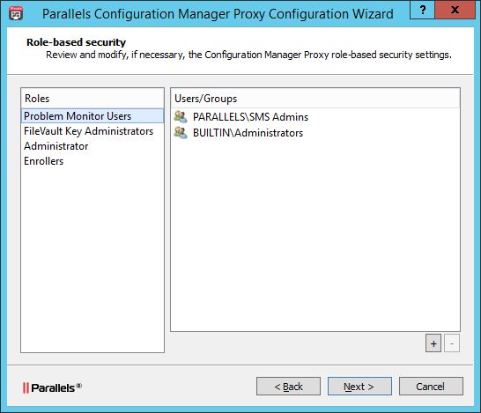Select BUILTIN\Administrators entry
481x413 pixels.
click(315, 133)
